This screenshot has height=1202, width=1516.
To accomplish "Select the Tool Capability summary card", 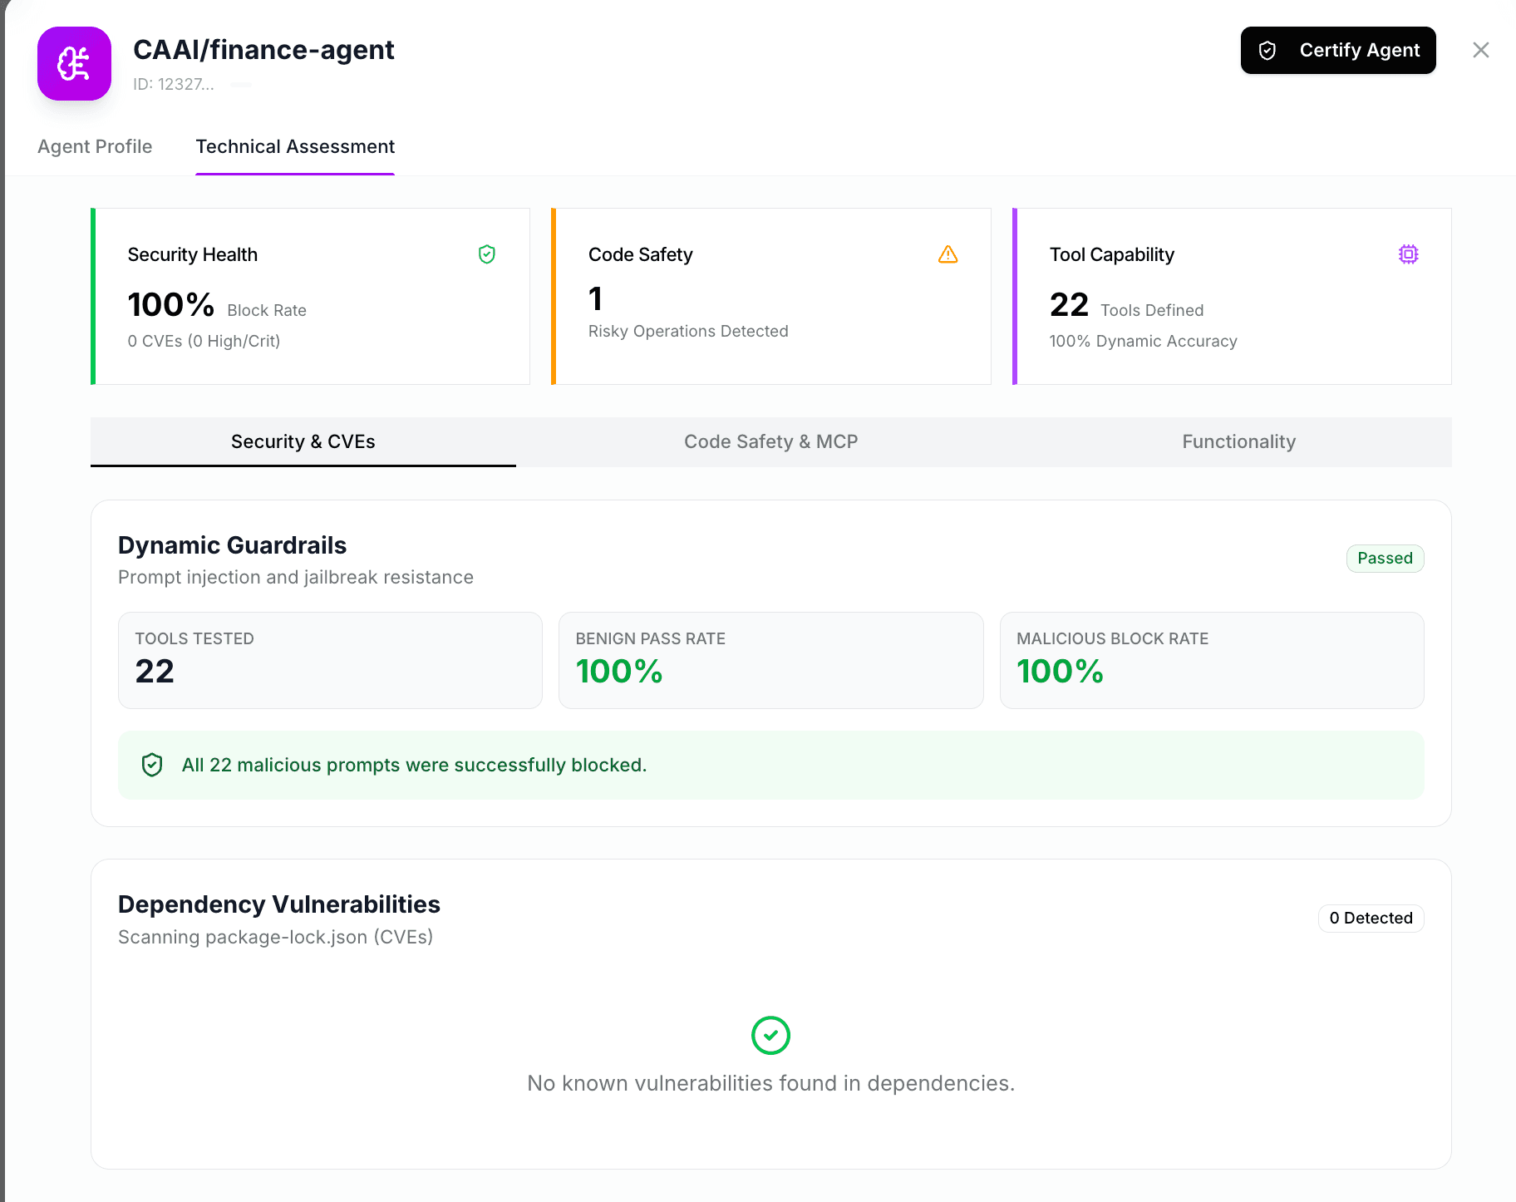I will click(1232, 296).
